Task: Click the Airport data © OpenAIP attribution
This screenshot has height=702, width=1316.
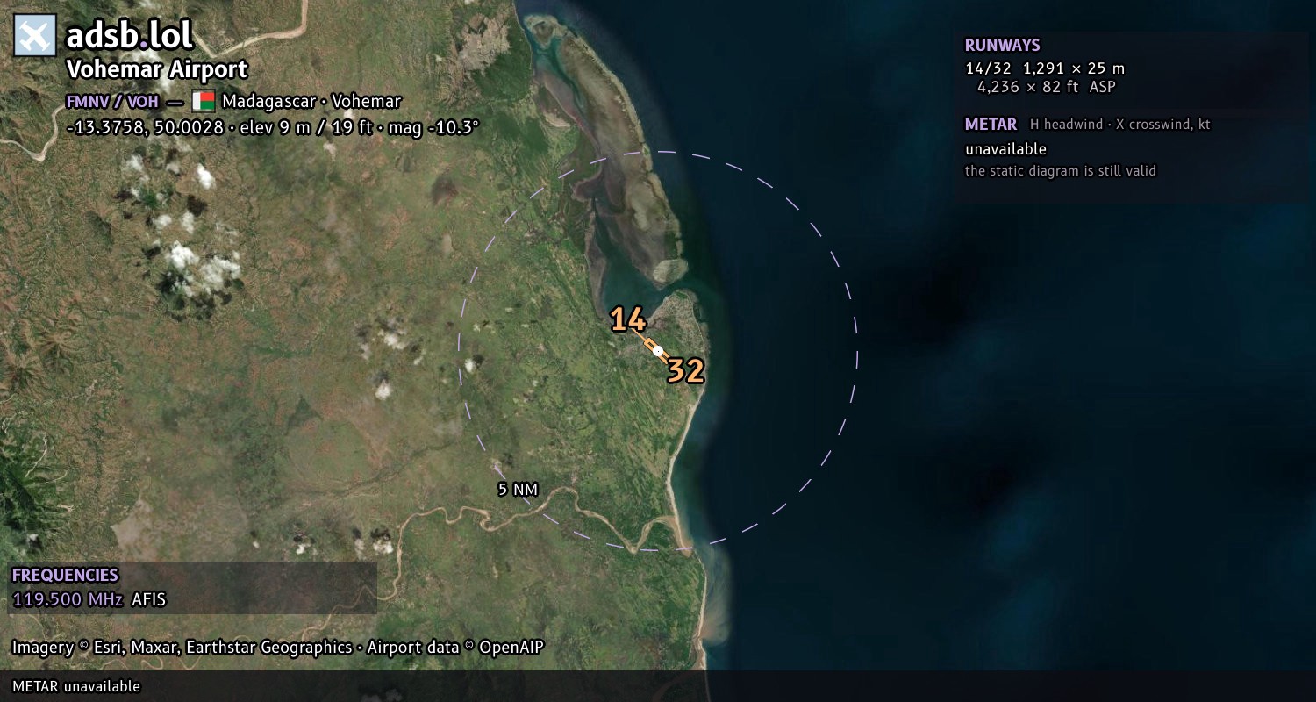Action: pyautogui.click(x=455, y=648)
